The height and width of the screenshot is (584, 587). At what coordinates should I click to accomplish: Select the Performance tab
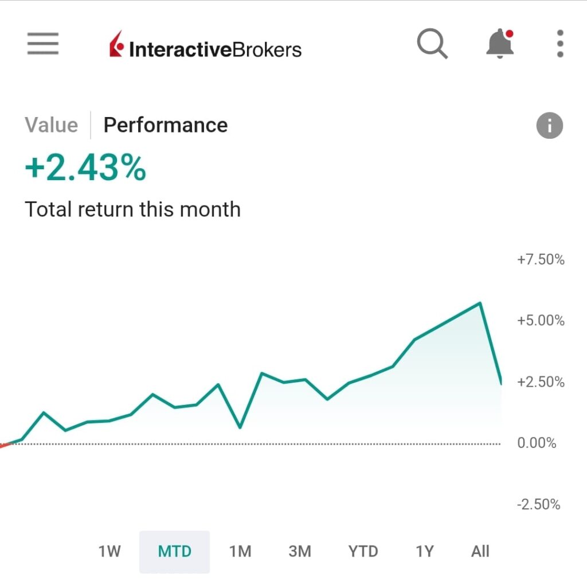[x=165, y=125]
